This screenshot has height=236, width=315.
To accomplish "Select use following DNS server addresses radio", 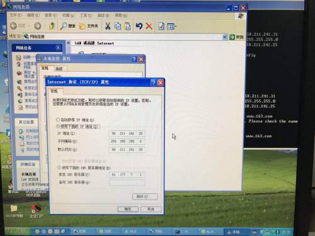I will coord(59,167).
